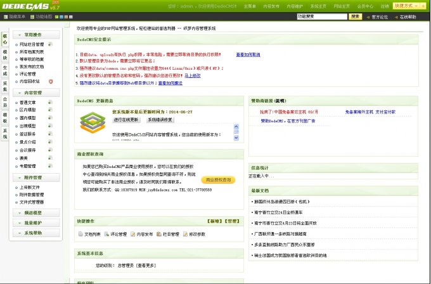The width and height of the screenshot is (431, 284).
Task: Select the green theme color swatch
Action: pyautogui.click(x=56, y=17)
